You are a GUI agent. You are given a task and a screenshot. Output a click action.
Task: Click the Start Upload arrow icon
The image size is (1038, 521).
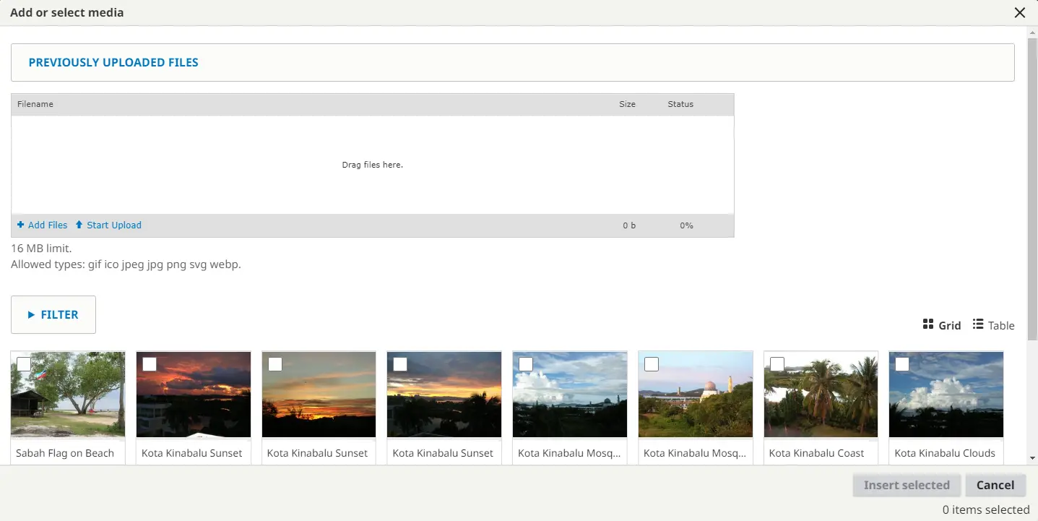(79, 225)
